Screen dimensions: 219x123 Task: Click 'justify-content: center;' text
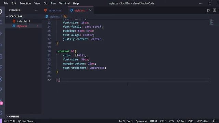click(x=83, y=39)
